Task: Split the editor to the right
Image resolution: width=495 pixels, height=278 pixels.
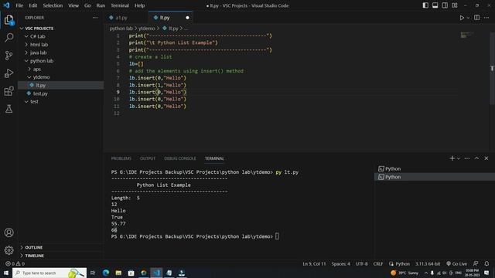Action: (x=476, y=18)
